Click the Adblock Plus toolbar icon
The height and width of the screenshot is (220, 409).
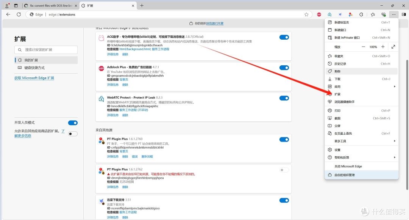(319, 14)
